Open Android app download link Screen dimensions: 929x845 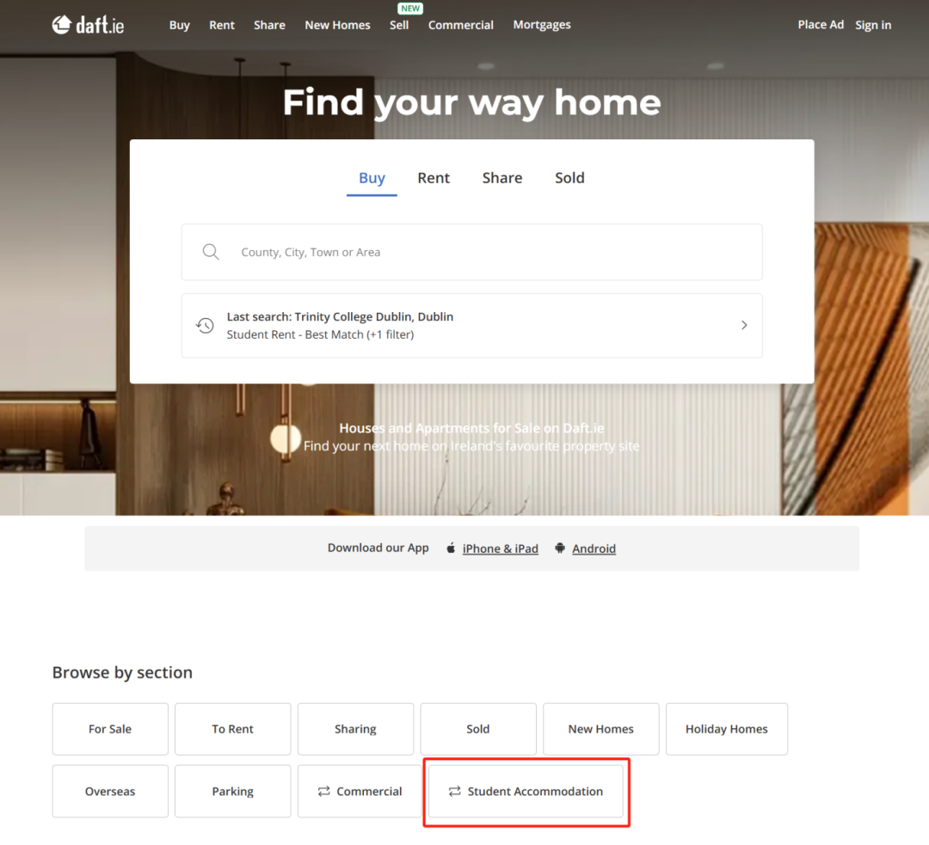594,548
